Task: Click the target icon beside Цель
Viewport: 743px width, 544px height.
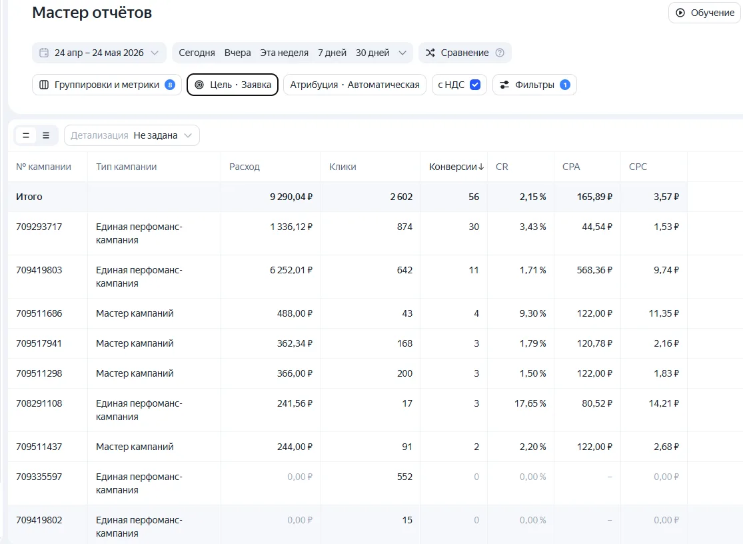Action: coord(199,85)
